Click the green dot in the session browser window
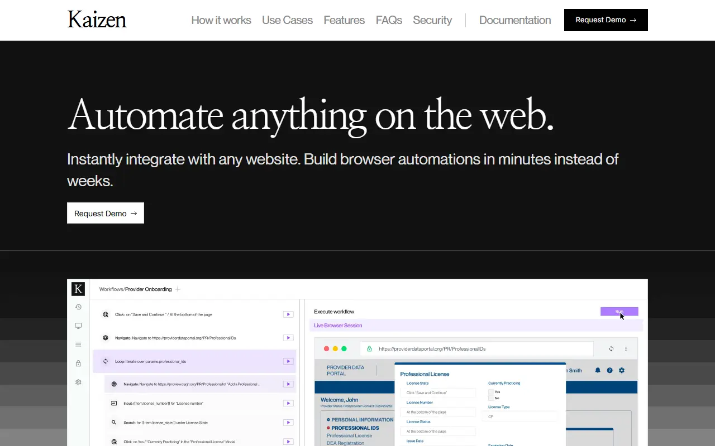Viewport: 715px width, 446px height. tap(344, 349)
